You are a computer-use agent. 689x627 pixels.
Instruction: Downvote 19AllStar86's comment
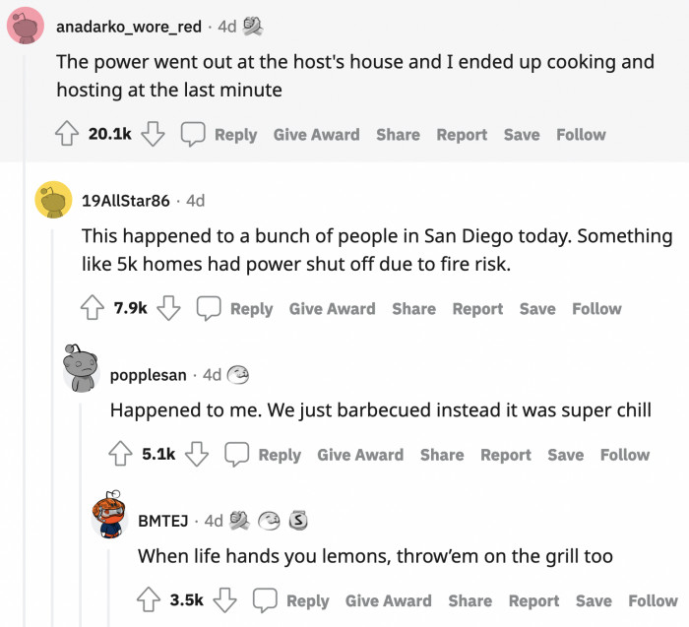(168, 308)
